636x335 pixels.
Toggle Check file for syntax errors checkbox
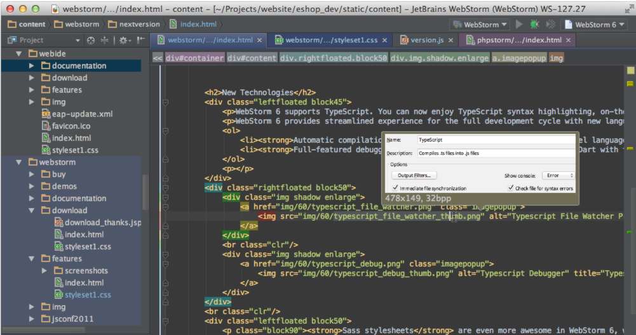511,188
